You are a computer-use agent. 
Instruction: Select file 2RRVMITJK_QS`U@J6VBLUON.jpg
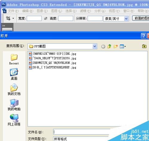tap(55, 63)
